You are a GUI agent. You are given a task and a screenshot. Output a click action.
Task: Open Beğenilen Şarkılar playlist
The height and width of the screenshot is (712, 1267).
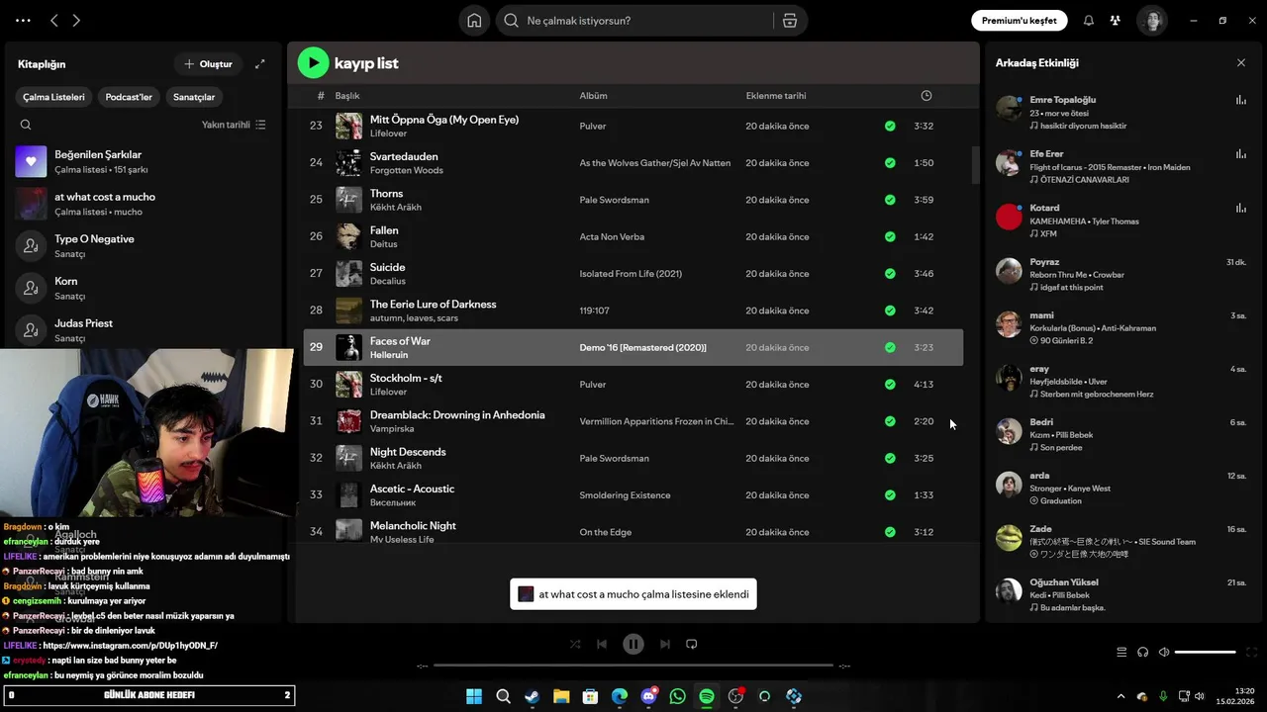143,162
